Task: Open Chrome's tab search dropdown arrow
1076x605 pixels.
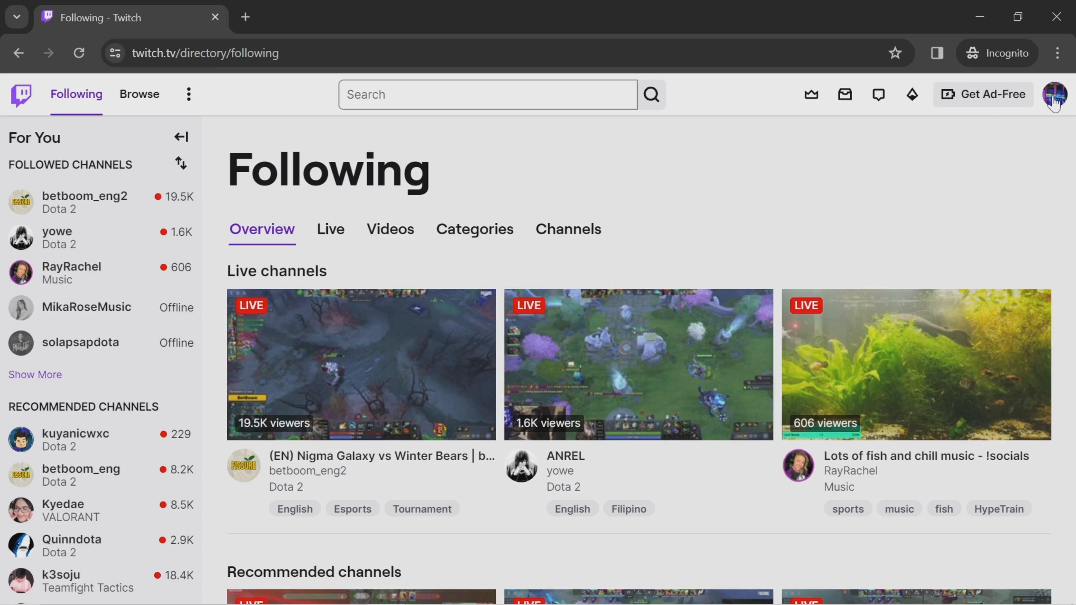Action: click(17, 17)
